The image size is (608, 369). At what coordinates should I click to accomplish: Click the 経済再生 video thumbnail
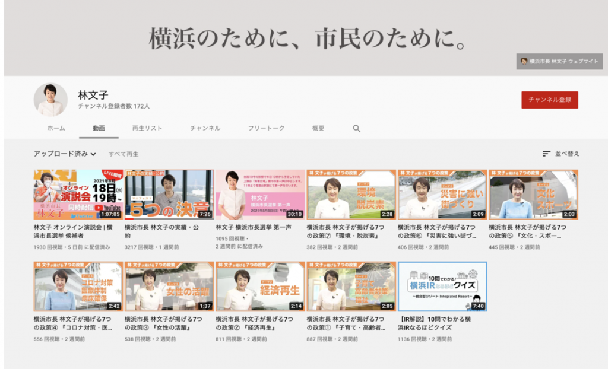[260, 287]
